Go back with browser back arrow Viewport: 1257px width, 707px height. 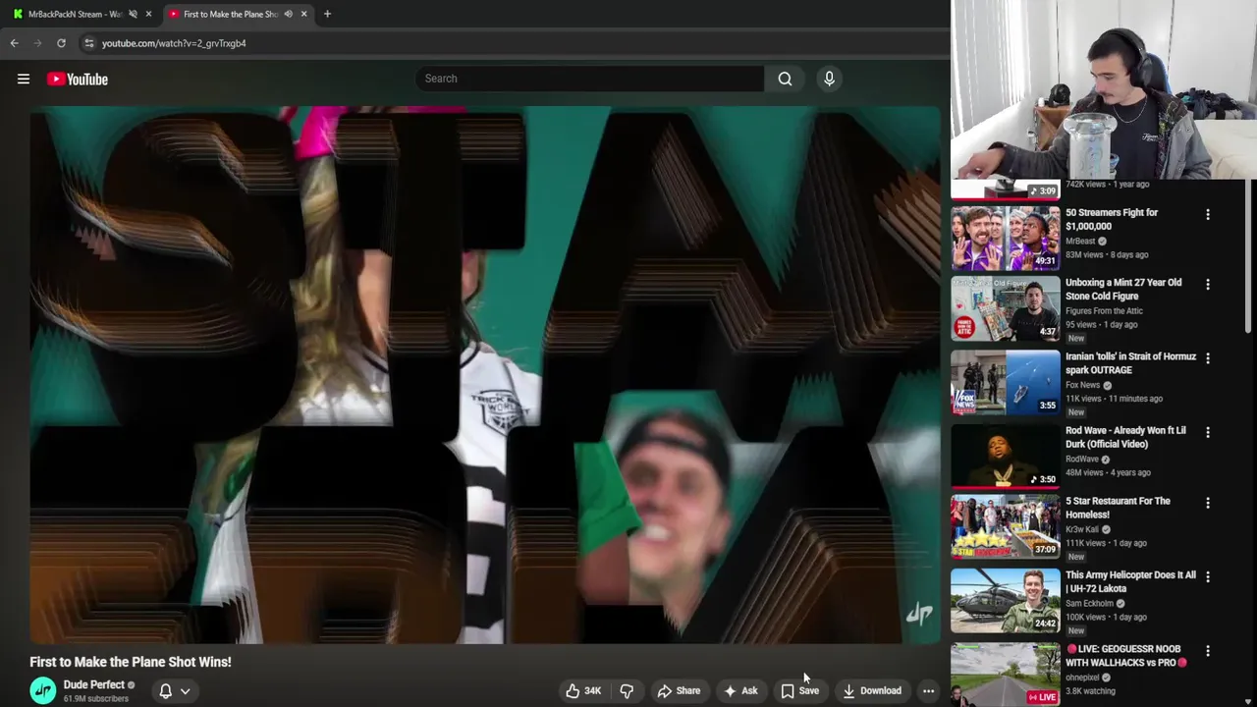[x=14, y=43]
